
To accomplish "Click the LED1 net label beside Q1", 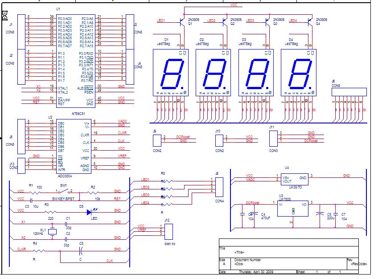I will point(161,21).
